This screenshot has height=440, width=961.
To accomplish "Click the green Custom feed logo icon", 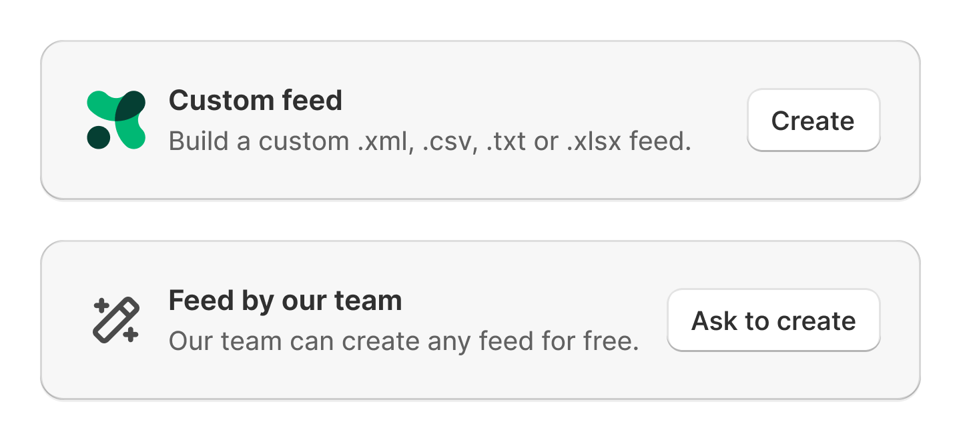I will 117,119.
